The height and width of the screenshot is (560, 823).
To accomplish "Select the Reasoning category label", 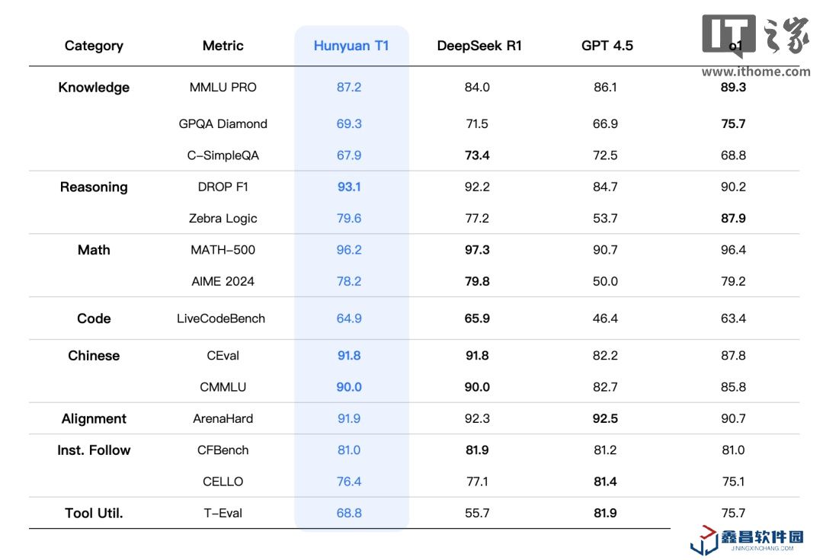I will 94,187.
